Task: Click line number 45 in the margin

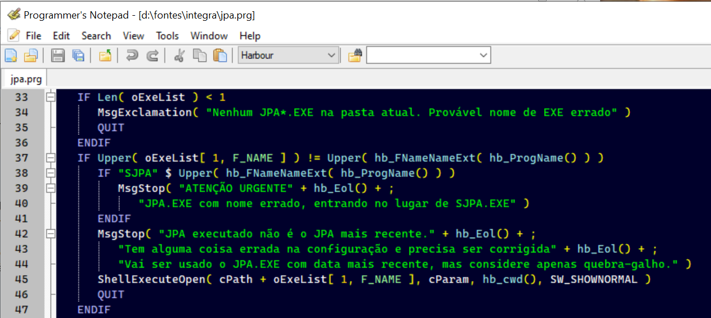Action: click(x=21, y=279)
